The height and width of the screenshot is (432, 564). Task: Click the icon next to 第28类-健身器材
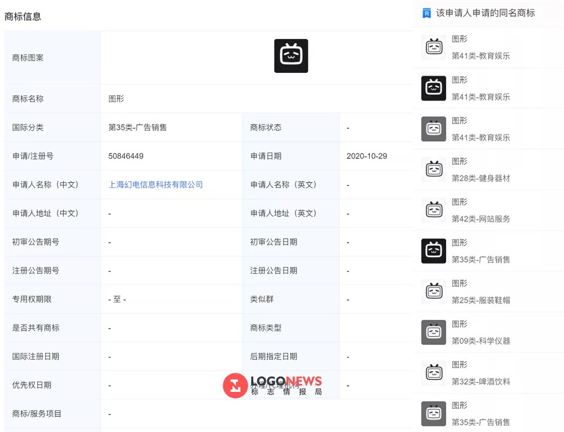(433, 169)
